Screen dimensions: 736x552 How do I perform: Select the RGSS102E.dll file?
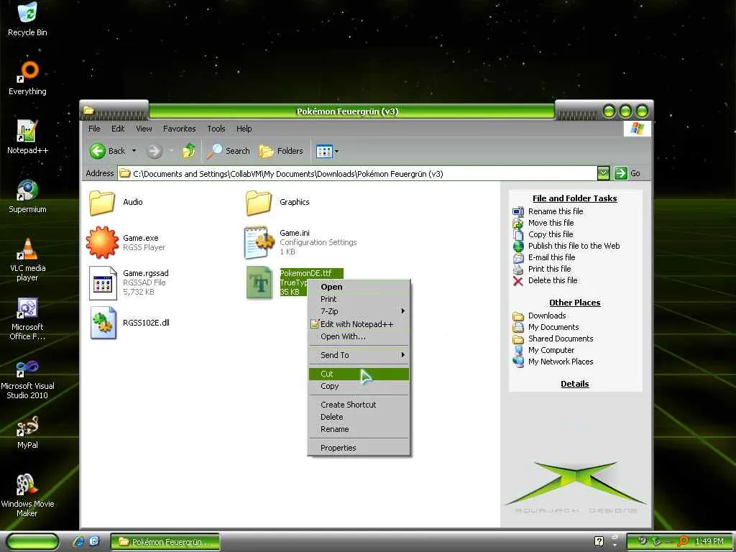pyautogui.click(x=129, y=323)
